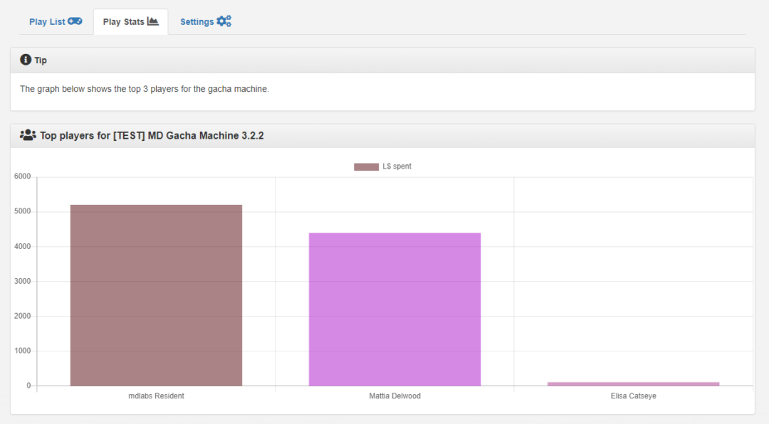
Task: Click the L$ spent legend color box
Action: 366,166
